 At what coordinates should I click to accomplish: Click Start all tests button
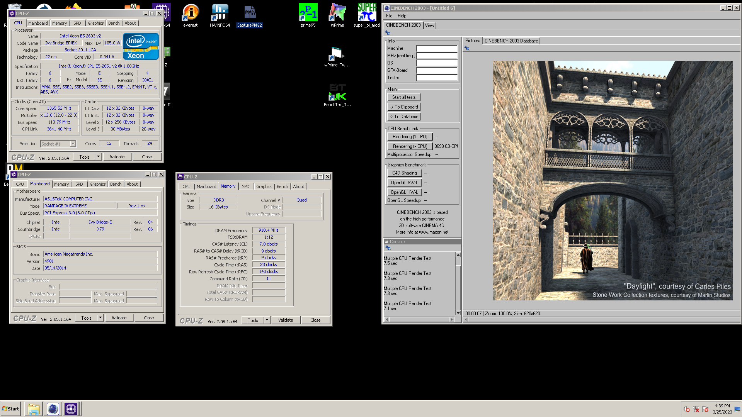point(404,97)
